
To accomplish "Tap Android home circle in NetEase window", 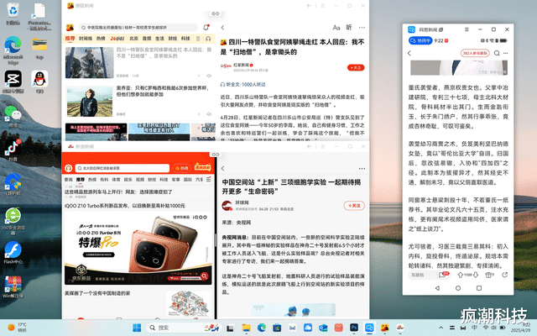I will click(458, 288).
